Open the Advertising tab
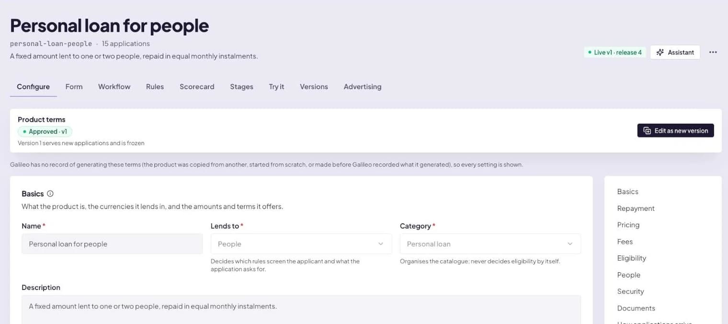This screenshot has width=728, height=324. click(x=363, y=87)
